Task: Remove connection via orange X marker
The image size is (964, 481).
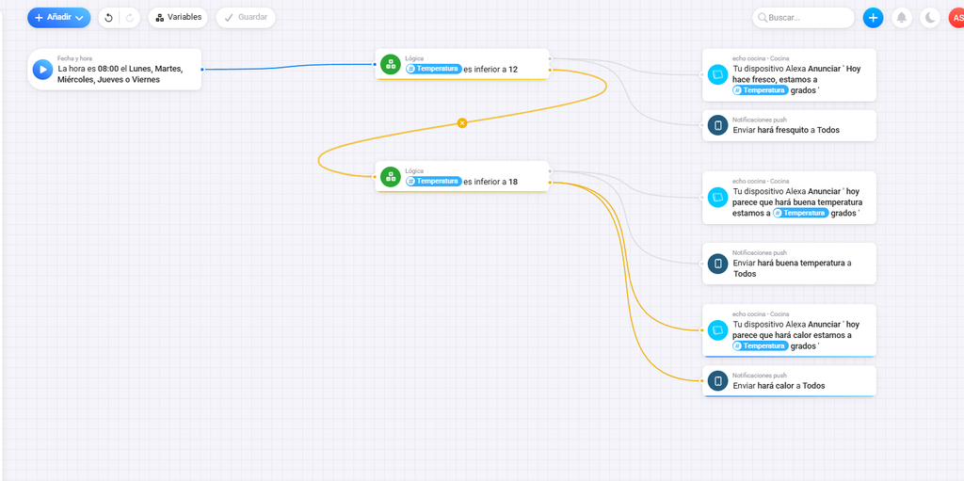Action: click(x=462, y=123)
